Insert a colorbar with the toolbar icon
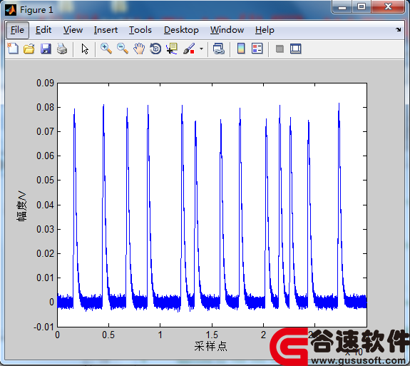 point(241,49)
